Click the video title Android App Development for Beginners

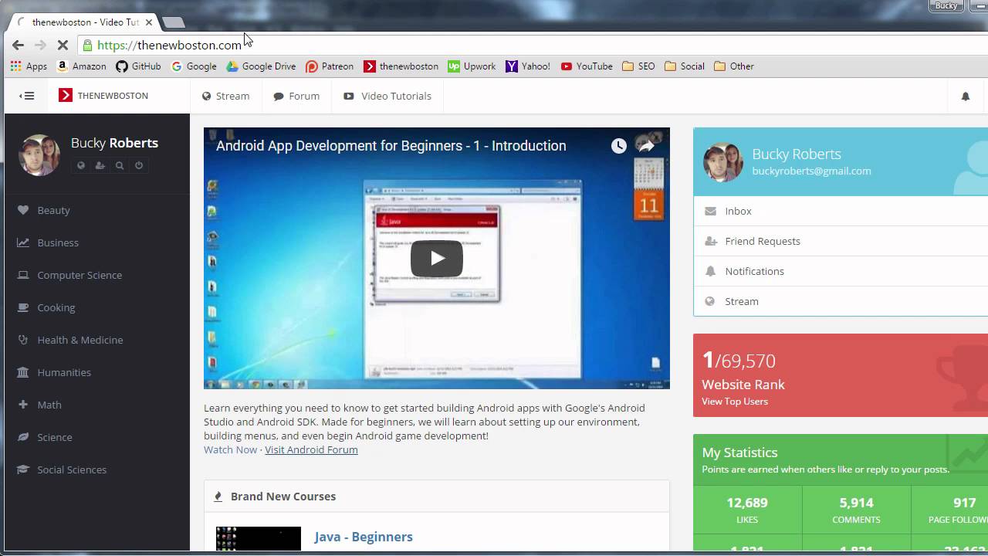click(391, 146)
